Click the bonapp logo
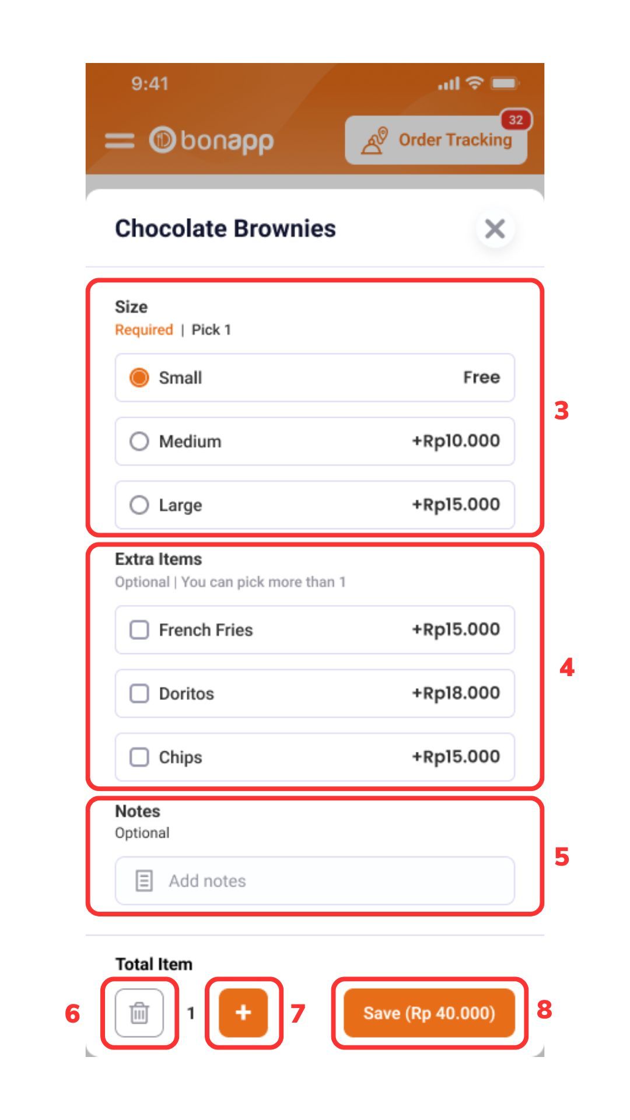The image size is (630, 1120). pos(211,141)
